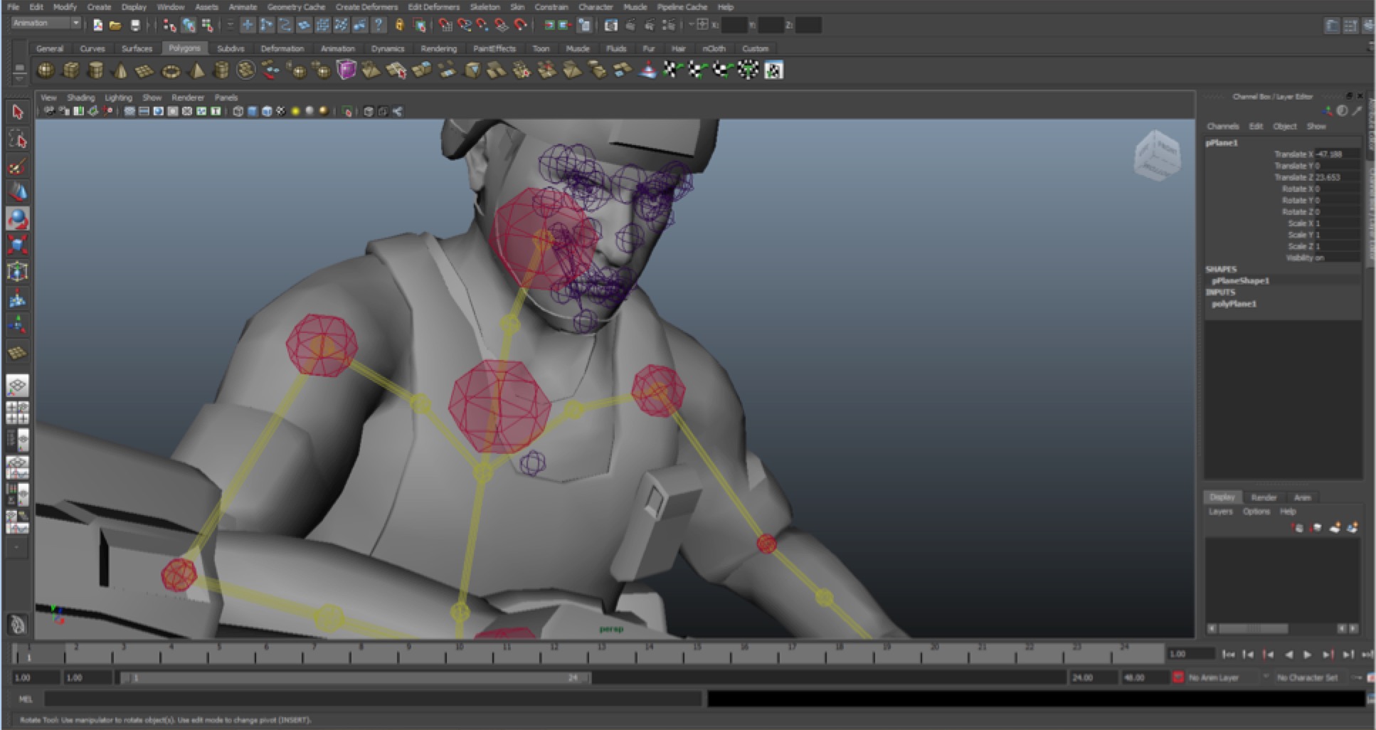The height and width of the screenshot is (730, 1376).
Task: Activate the Rotate tool in toolbox
Action: coord(18,219)
